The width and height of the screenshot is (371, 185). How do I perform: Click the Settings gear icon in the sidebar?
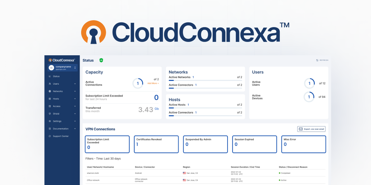(x=50, y=121)
